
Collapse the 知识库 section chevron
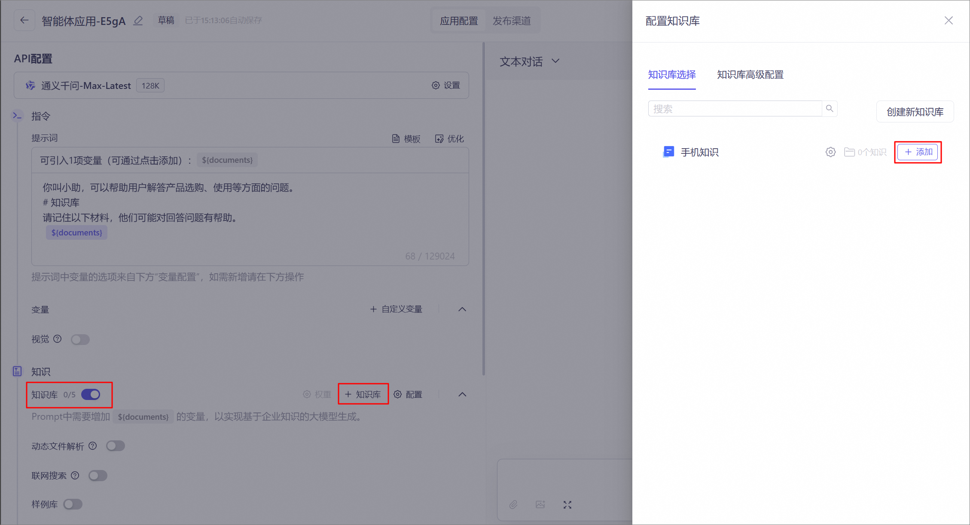462,394
